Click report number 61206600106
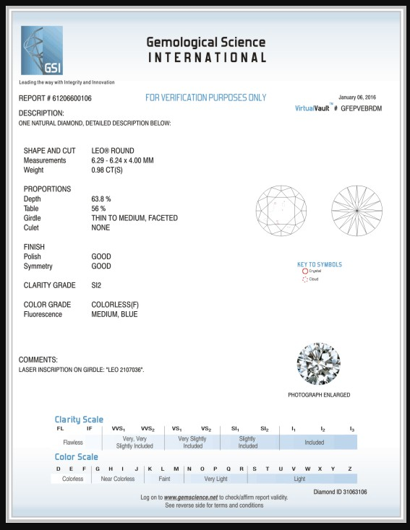 click(x=72, y=98)
